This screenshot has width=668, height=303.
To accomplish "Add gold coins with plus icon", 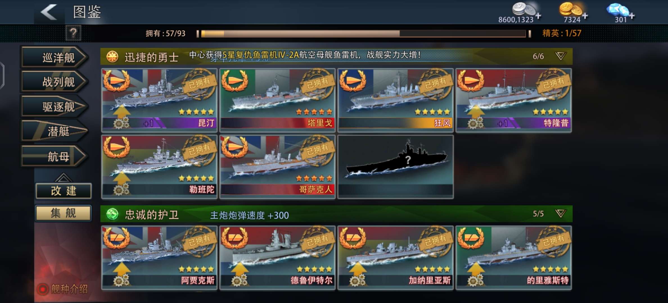I will tap(585, 16).
